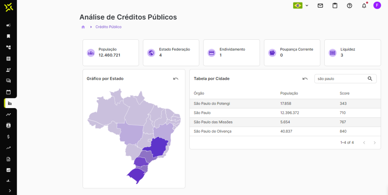The width and height of the screenshot is (388, 195).
Task: Undo the Tabela por Cidade filter
Action: 305,79
